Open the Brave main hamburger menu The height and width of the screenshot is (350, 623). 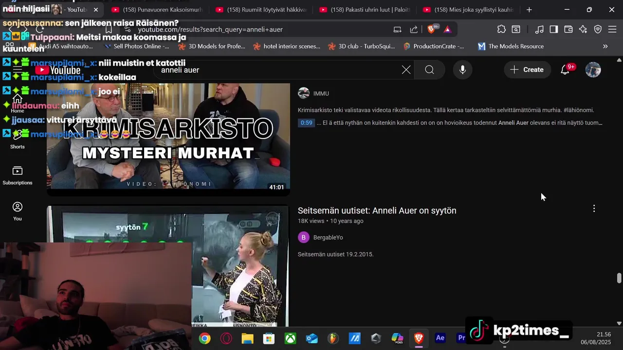point(612,29)
